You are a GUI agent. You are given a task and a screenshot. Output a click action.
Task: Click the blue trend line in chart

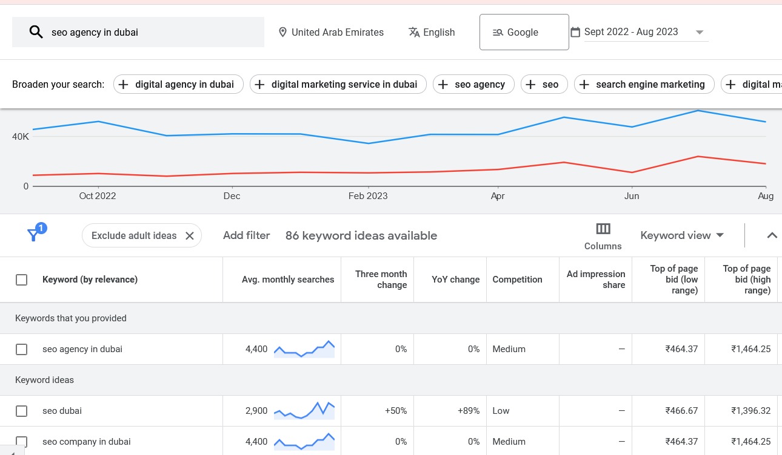tap(400, 128)
